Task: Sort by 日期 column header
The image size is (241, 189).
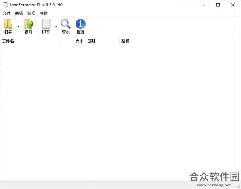Action: pos(102,41)
